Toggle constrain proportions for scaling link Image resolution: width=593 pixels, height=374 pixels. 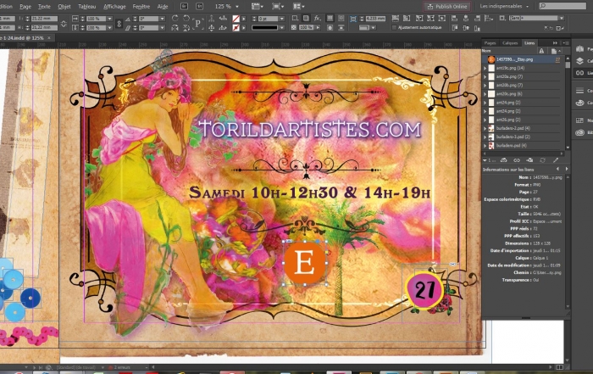click(x=119, y=23)
